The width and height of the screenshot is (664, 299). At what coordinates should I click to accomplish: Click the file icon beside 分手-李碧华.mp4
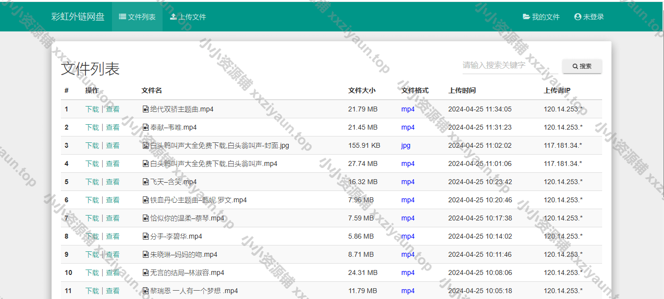(145, 236)
